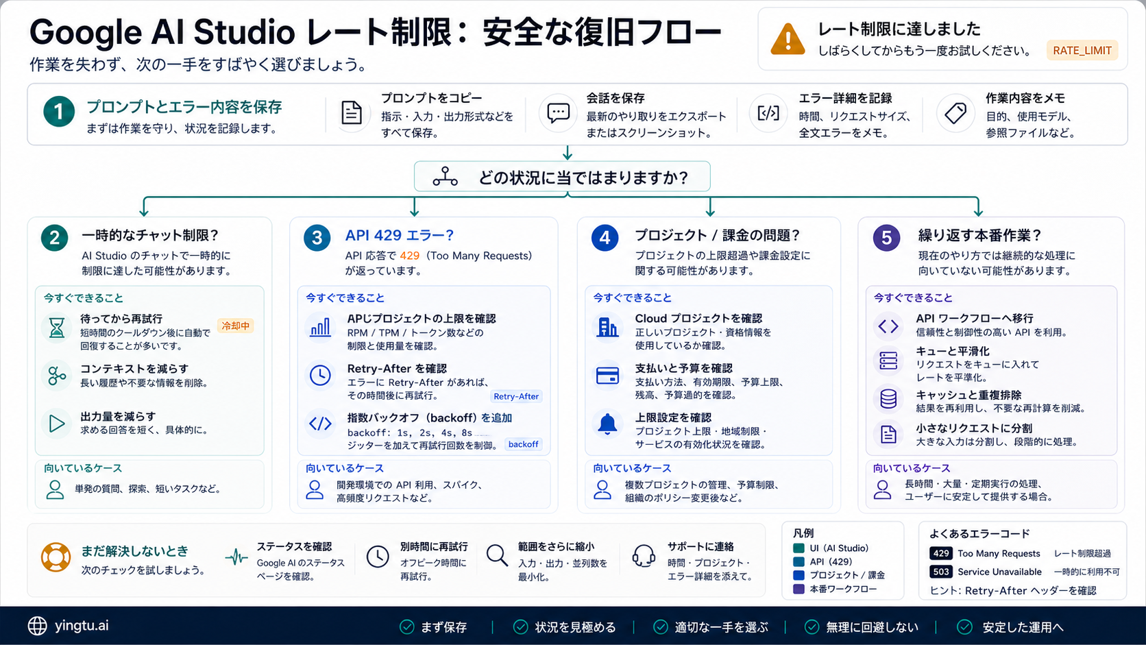The image size is (1146, 645).
Task: Click the teal UI (AI Studio) legend swatch
Action: (798, 548)
